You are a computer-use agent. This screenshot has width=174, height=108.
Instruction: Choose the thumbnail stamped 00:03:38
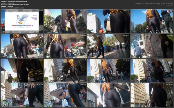(22, 95)
